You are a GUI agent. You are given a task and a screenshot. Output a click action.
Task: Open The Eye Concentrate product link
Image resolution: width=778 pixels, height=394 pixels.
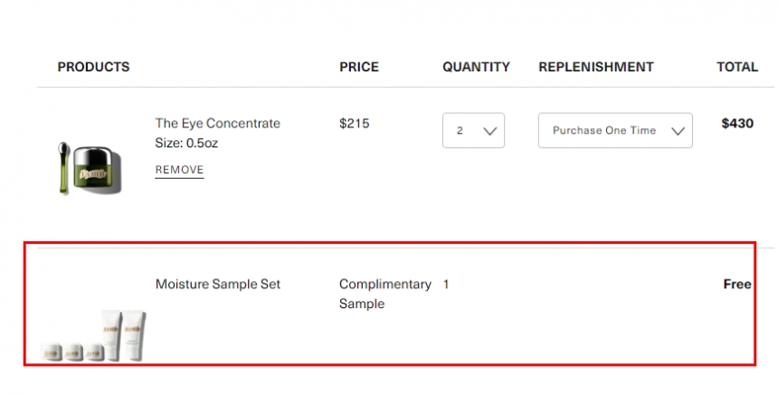click(217, 124)
